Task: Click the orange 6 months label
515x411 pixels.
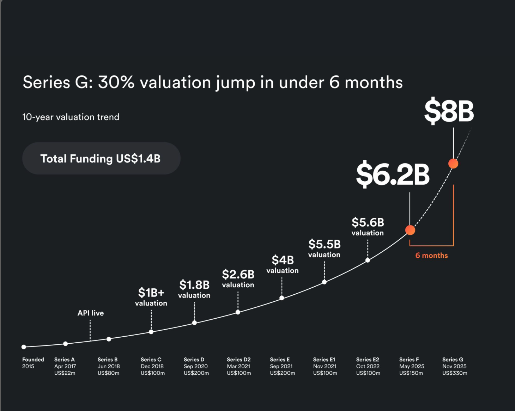Action: pos(431,256)
